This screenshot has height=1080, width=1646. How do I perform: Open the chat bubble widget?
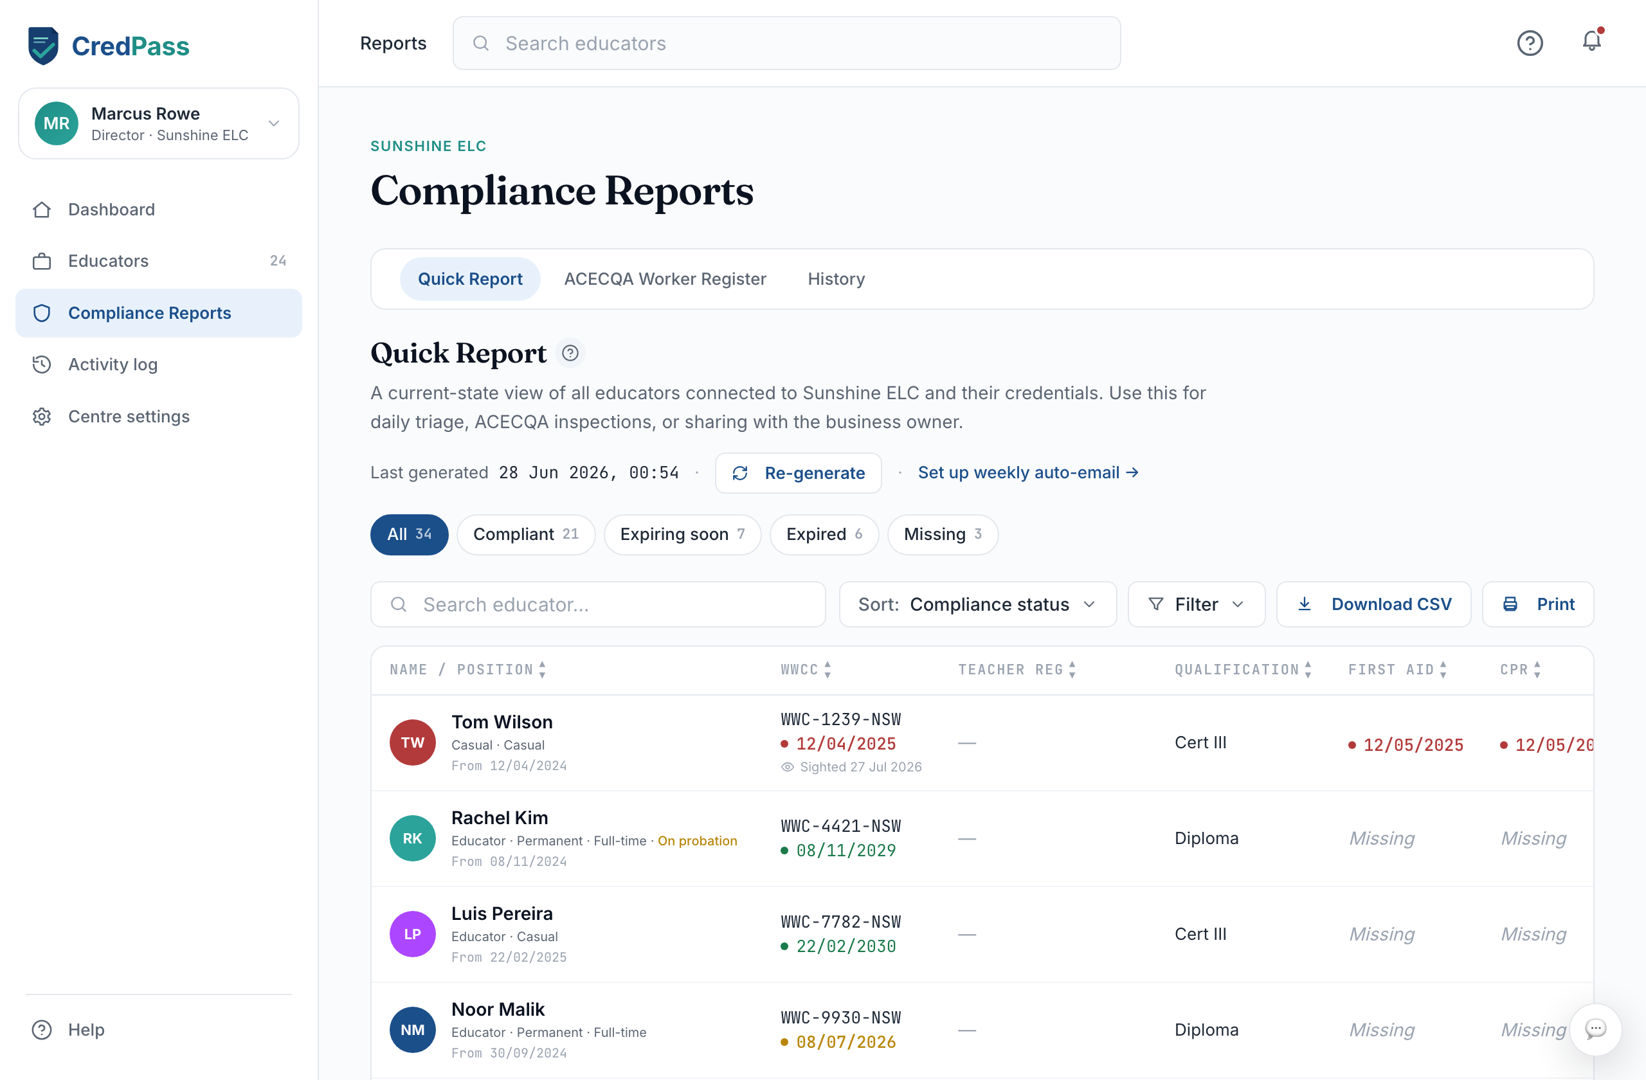(1595, 1029)
